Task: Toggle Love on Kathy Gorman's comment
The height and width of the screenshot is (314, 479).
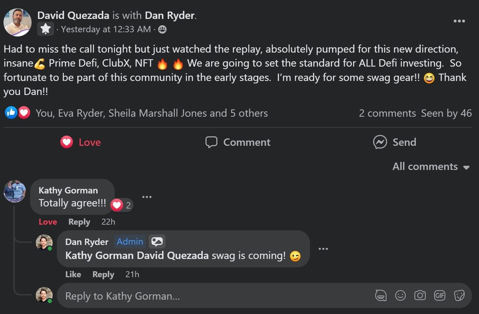Action: point(48,222)
